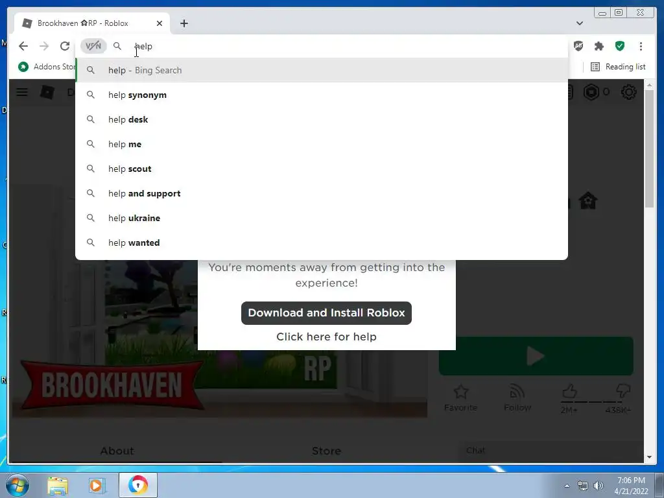The image size is (664, 498).
Task: Switch to the Brookhaven RP - Roblox tab
Action: tap(92, 23)
